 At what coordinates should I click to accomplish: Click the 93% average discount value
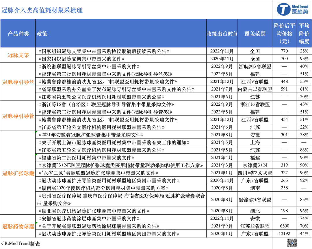point(304,58)
